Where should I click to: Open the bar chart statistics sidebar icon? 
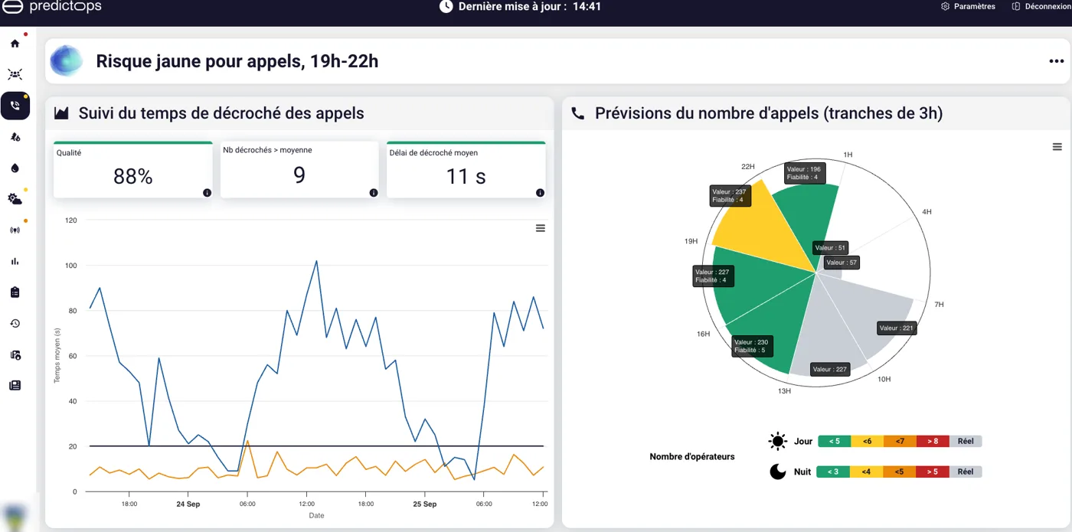[15, 261]
